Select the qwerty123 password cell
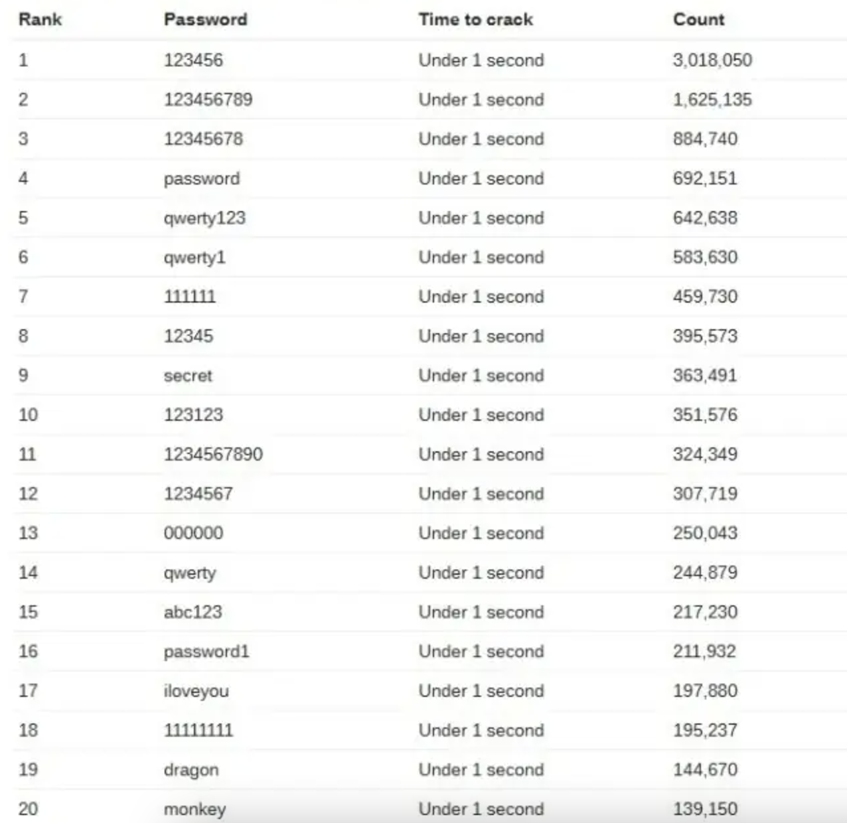 click(204, 218)
